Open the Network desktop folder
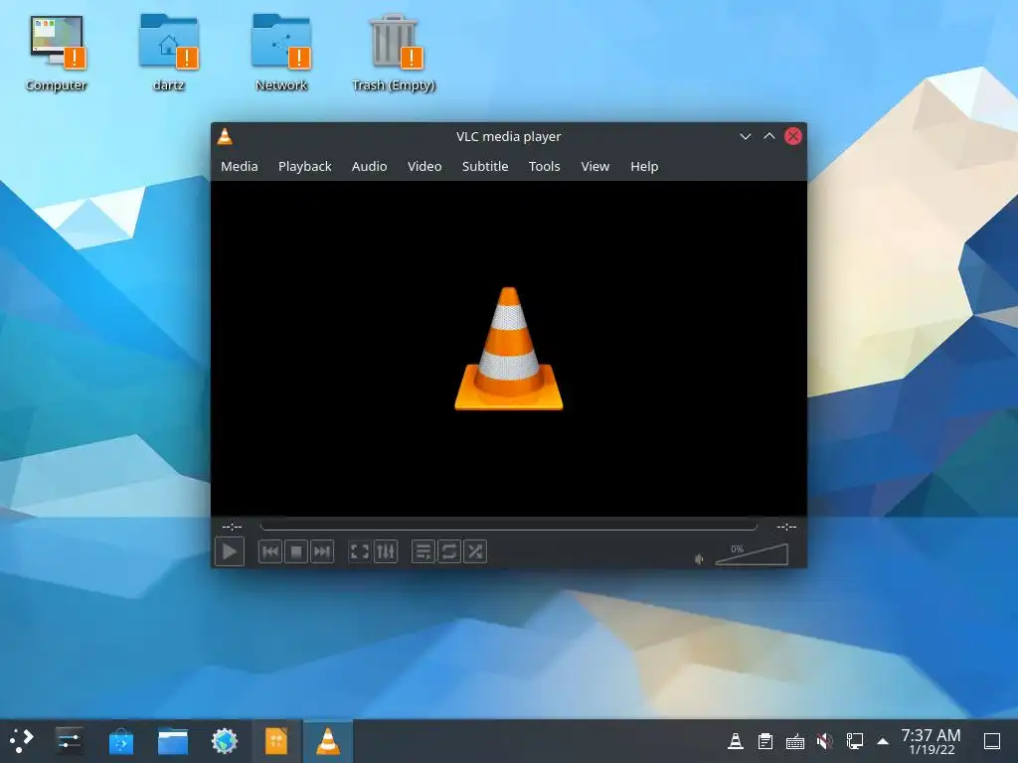Viewport: 1018px width, 763px height. [x=281, y=54]
